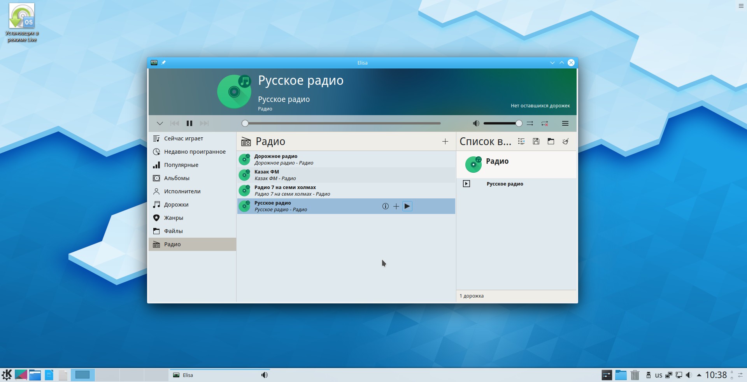Mute Elisa audio from the taskbar entry
The height and width of the screenshot is (382, 747).
click(265, 375)
